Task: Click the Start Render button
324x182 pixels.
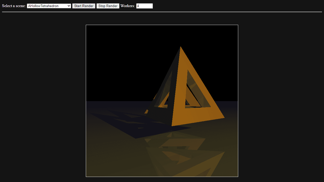Action: (84, 6)
